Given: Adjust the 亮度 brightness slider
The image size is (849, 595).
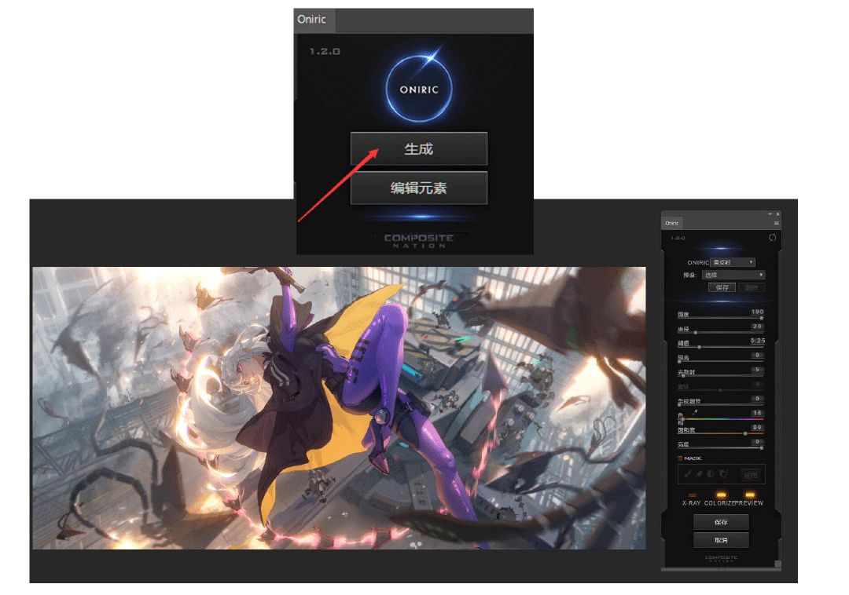Looking at the screenshot, I should pyautogui.click(x=720, y=448).
